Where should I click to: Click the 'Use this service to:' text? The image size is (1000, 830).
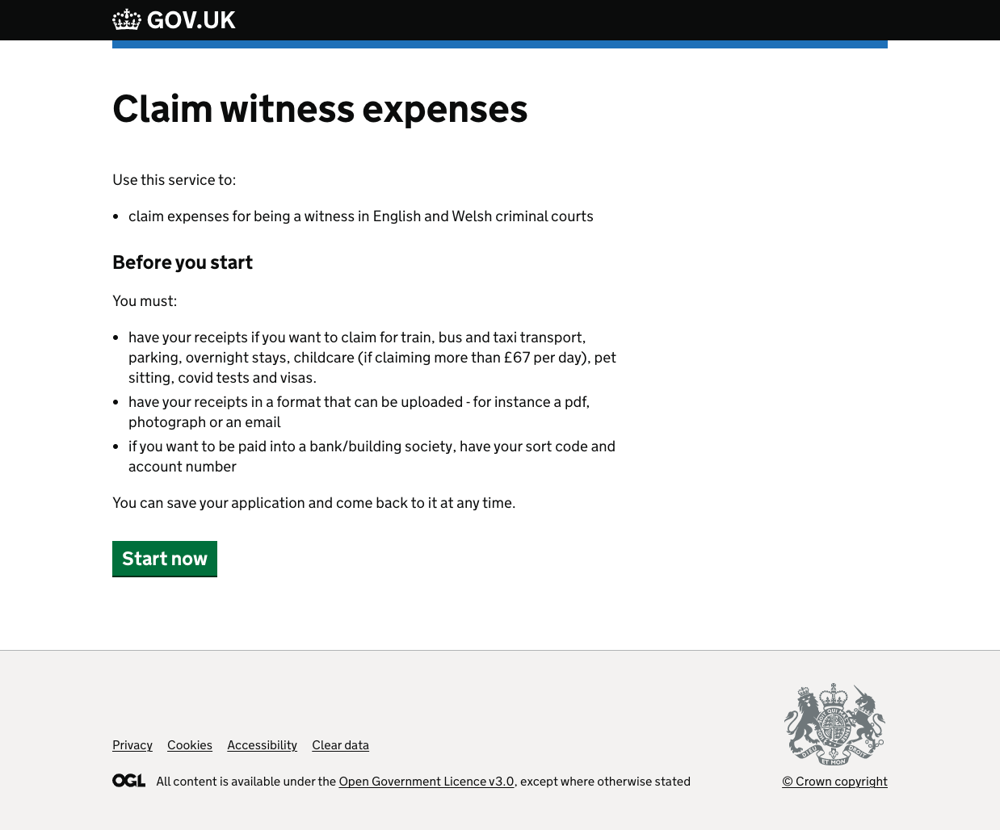click(174, 180)
